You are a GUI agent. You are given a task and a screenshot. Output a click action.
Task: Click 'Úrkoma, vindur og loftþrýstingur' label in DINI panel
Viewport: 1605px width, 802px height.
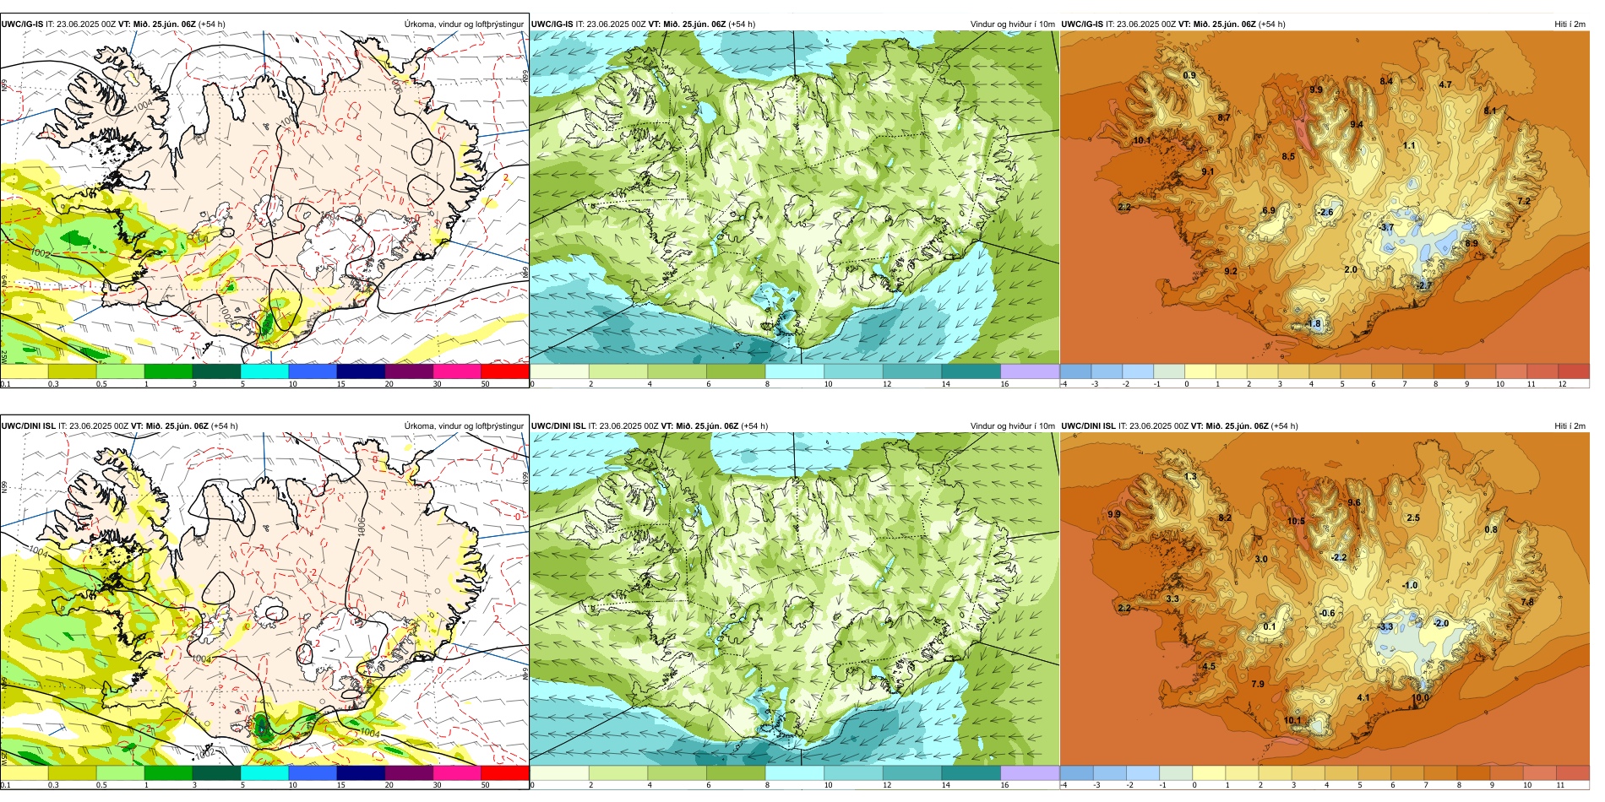pos(464,426)
